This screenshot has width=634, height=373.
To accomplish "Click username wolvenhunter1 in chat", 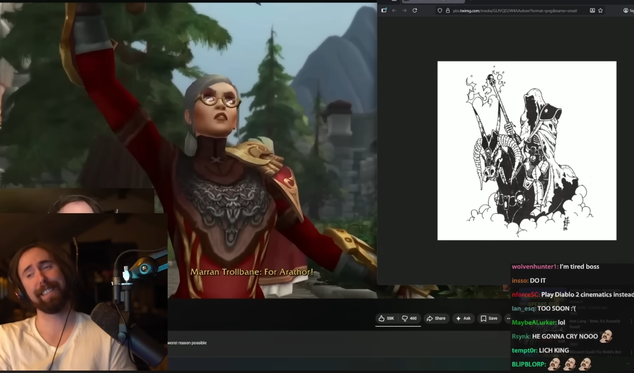I will pyautogui.click(x=535, y=267).
